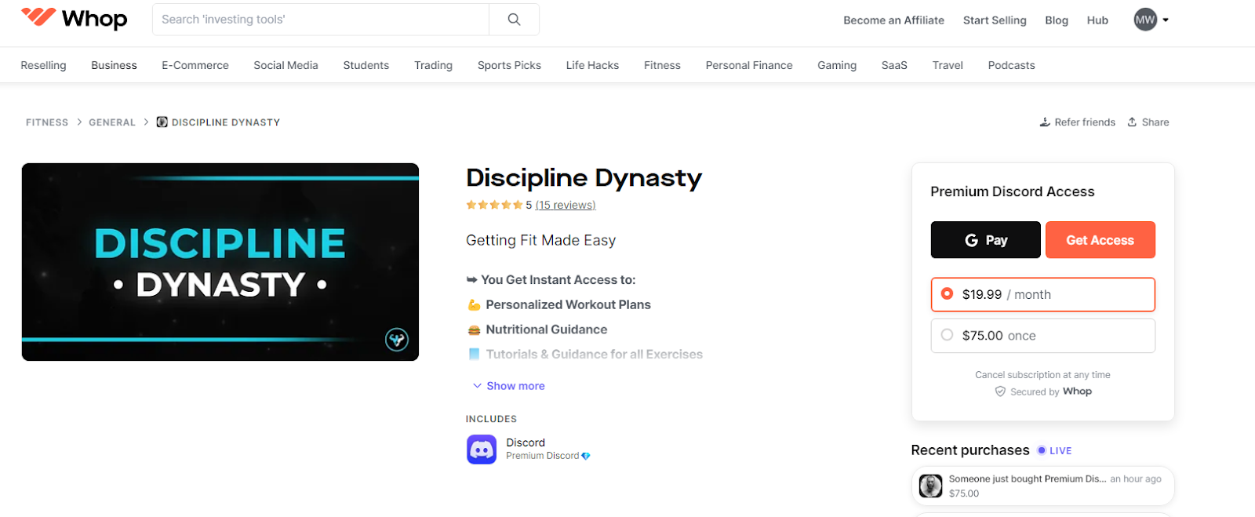This screenshot has width=1255, height=517.
Task: Click the Premium Discord diamond icon
Action: coord(586,456)
